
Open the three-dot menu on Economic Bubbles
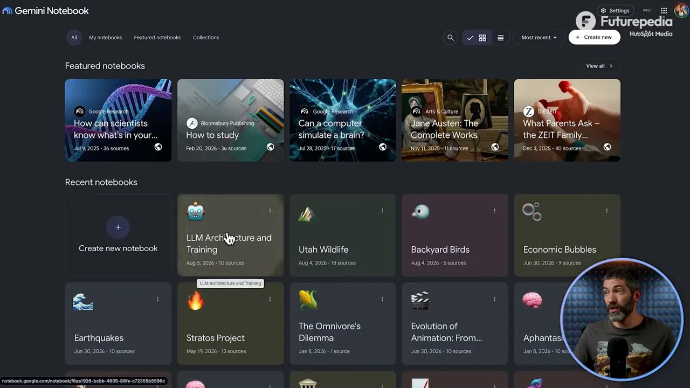606,211
